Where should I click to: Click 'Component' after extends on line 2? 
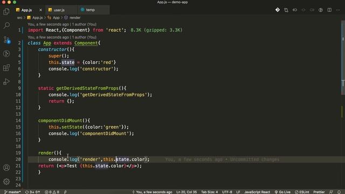(86, 43)
